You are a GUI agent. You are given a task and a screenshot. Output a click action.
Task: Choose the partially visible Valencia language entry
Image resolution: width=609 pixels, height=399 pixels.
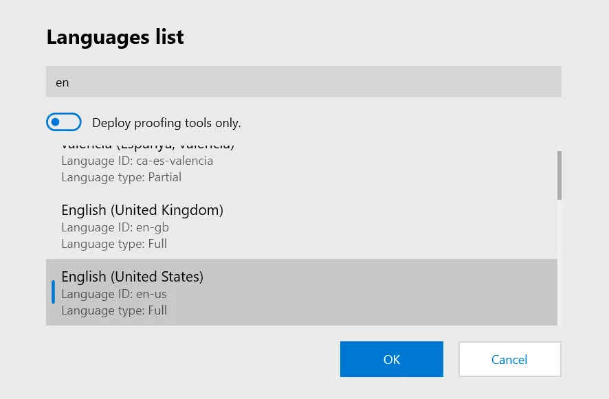[x=148, y=147]
